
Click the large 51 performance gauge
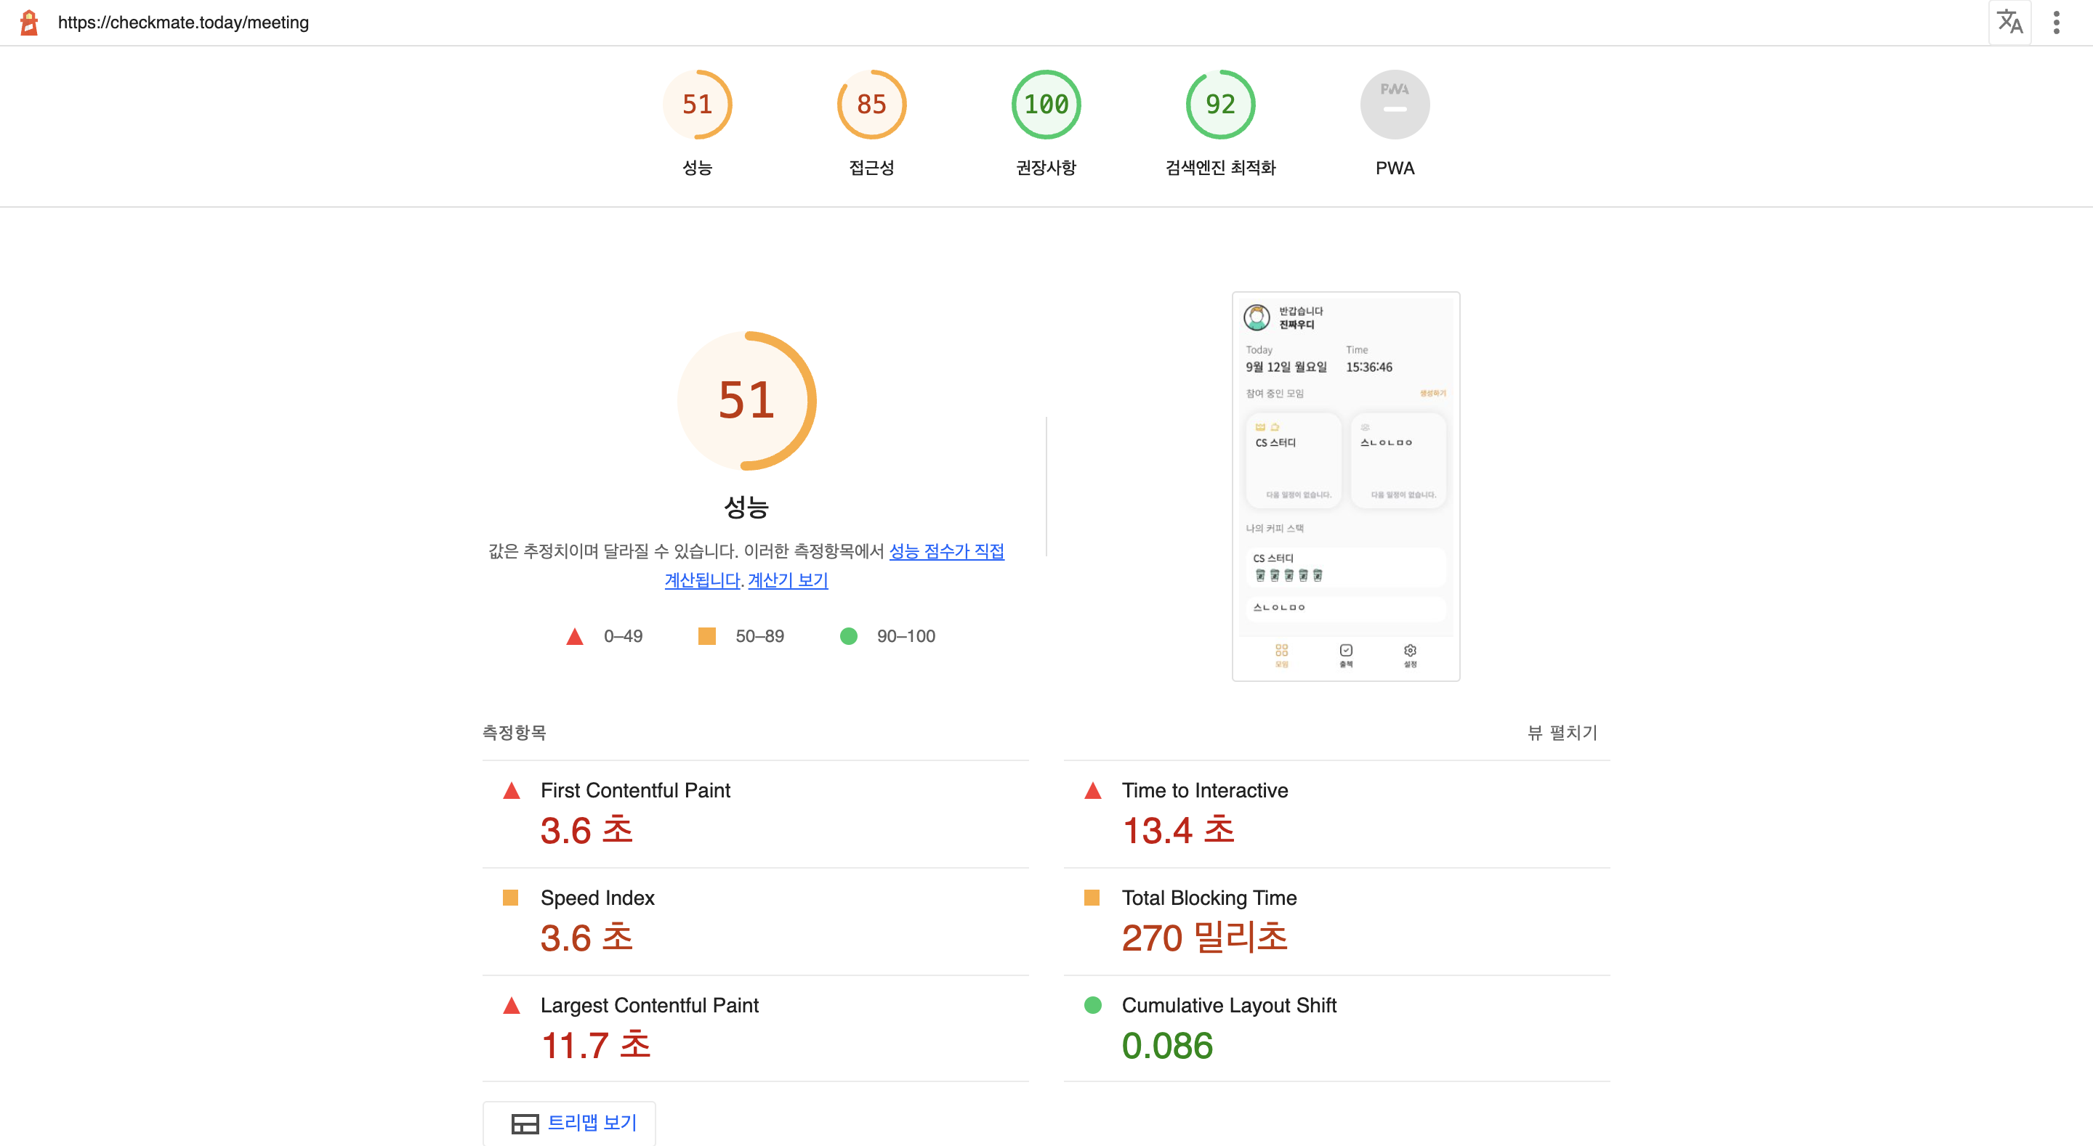coord(746,400)
